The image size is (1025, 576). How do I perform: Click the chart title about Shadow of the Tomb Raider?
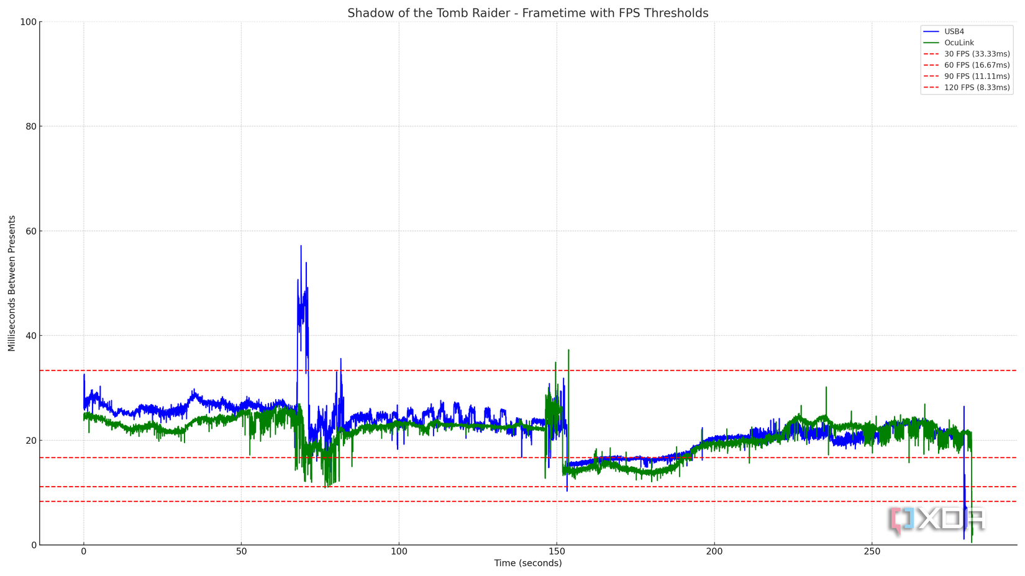(527, 13)
